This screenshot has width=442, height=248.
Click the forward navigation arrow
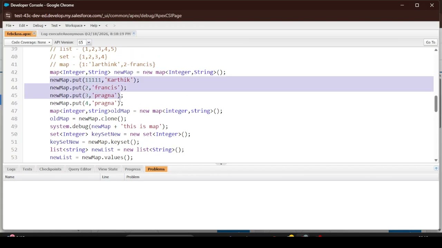click(114, 25)
